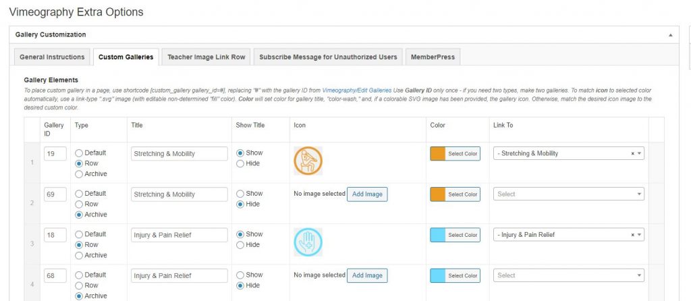Collapse the Gallery Customization panel arrow

click(x=670, y=34)
